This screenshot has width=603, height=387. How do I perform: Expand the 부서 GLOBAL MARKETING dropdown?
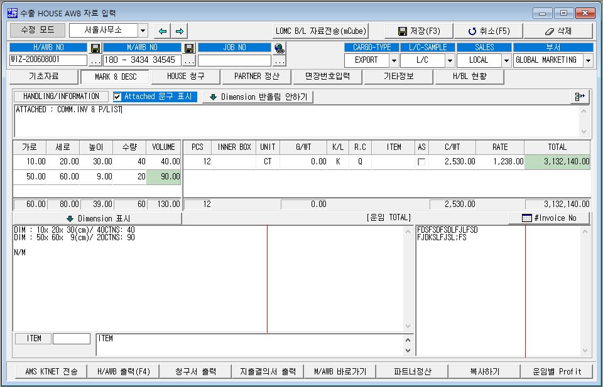pyautogui.click(x=588, y=60)
